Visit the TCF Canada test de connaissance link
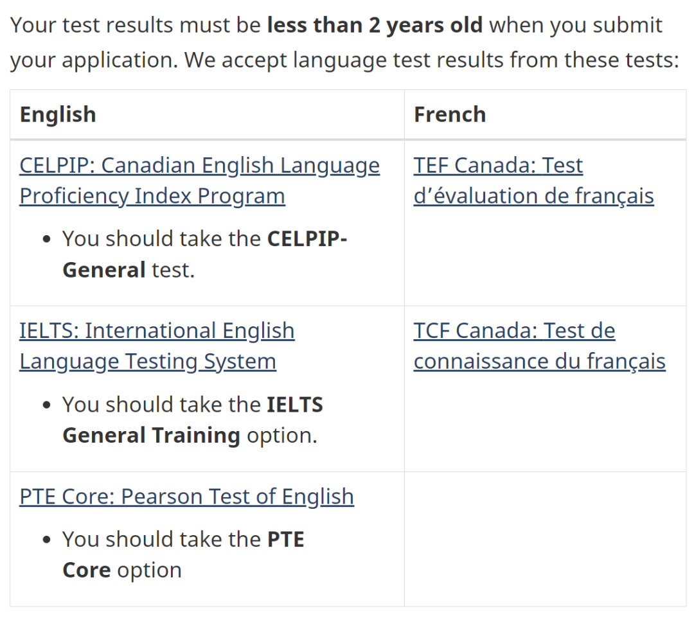This screenshot has height=627, width=694. [x=514, y=331]
